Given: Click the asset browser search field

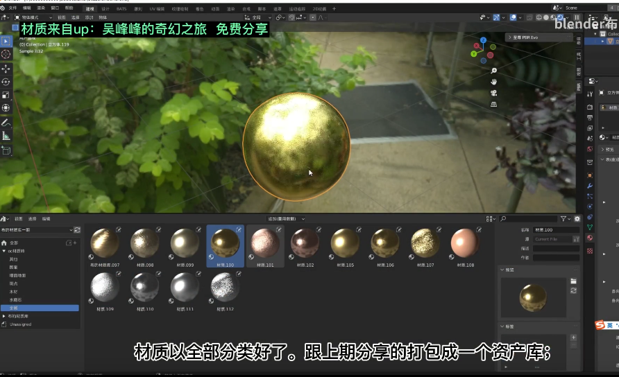Looking at the screenshot, I should (529, 219).
